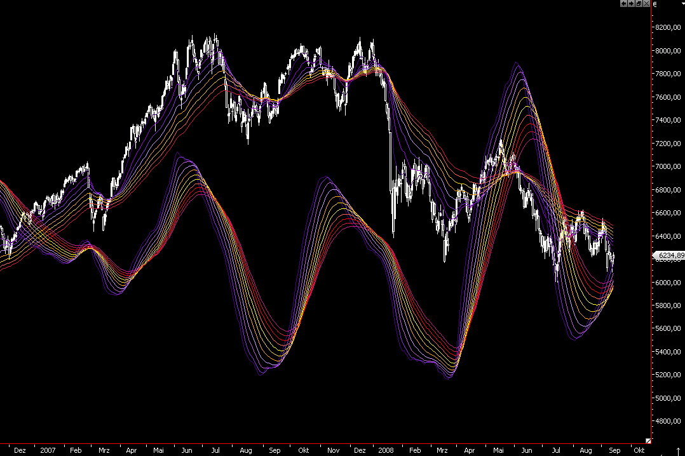Click the 6000,00 price axis label
The image size is (685, 456).
(668, 283)
